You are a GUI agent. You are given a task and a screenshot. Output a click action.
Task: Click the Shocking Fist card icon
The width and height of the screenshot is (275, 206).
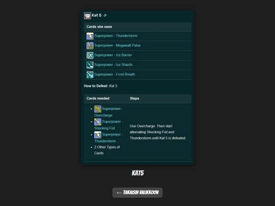[98, 122]
